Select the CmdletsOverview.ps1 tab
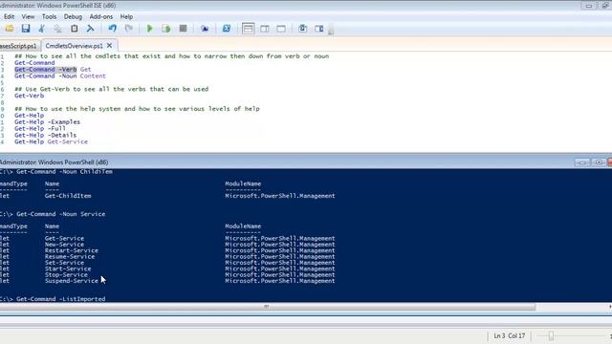Screen dimensions: 612x344 [x=74, y=46]
